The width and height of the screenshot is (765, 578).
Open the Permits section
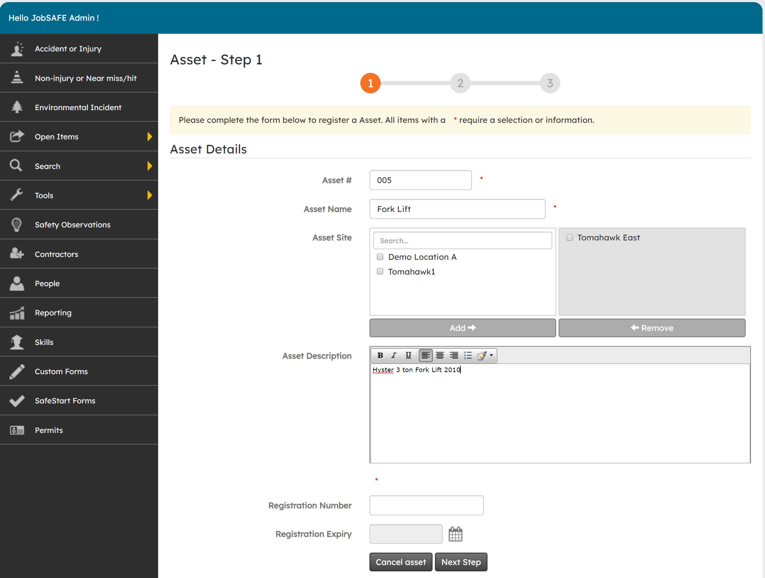pos(49,430)
